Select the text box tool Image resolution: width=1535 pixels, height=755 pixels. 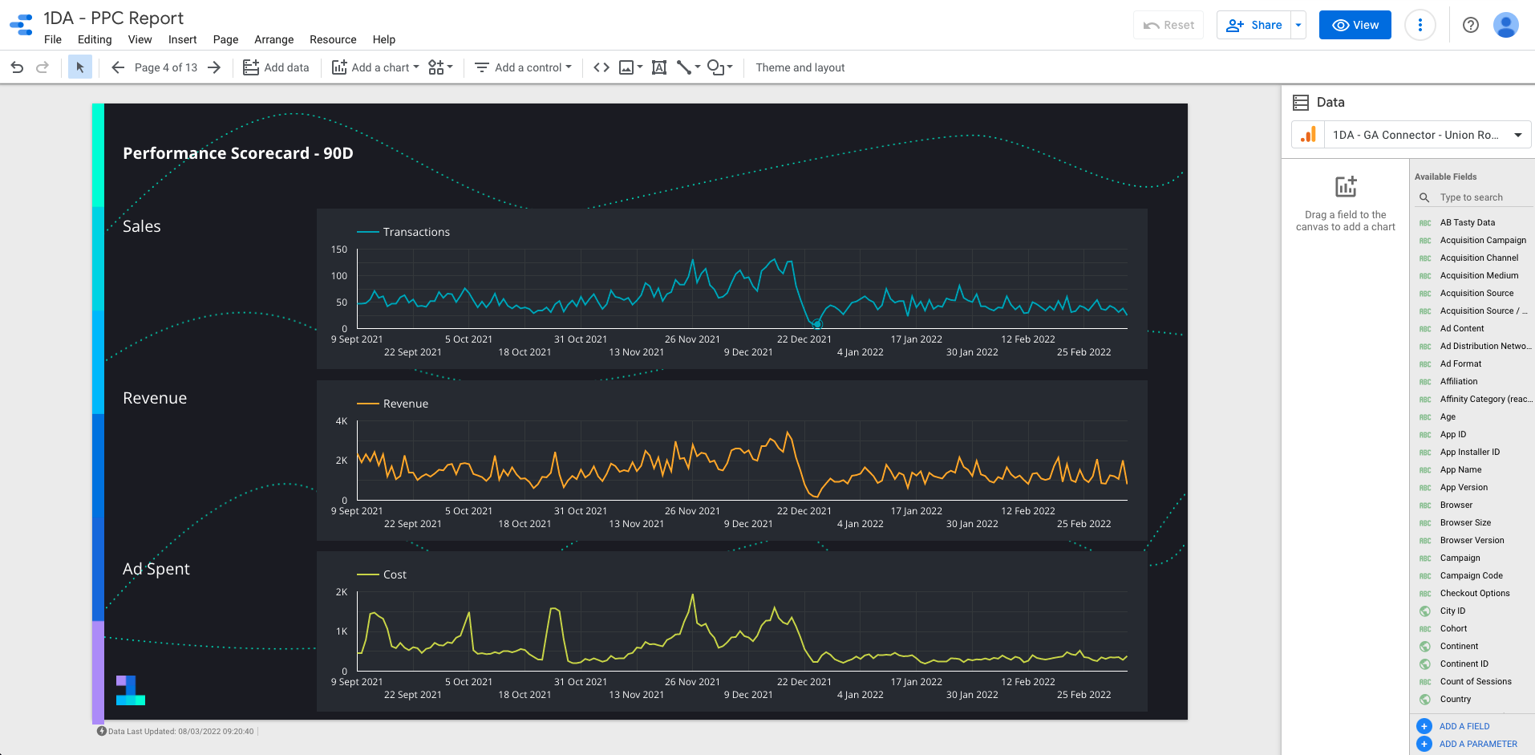pyautogui.click(x=659, y=67)
